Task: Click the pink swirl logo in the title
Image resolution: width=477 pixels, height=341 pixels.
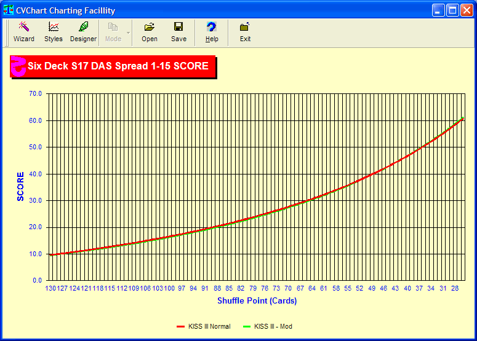Action: (x=19, y=66)
